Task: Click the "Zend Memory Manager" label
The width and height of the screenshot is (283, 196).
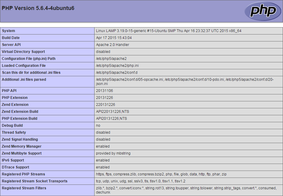Action: click(22, 146)
